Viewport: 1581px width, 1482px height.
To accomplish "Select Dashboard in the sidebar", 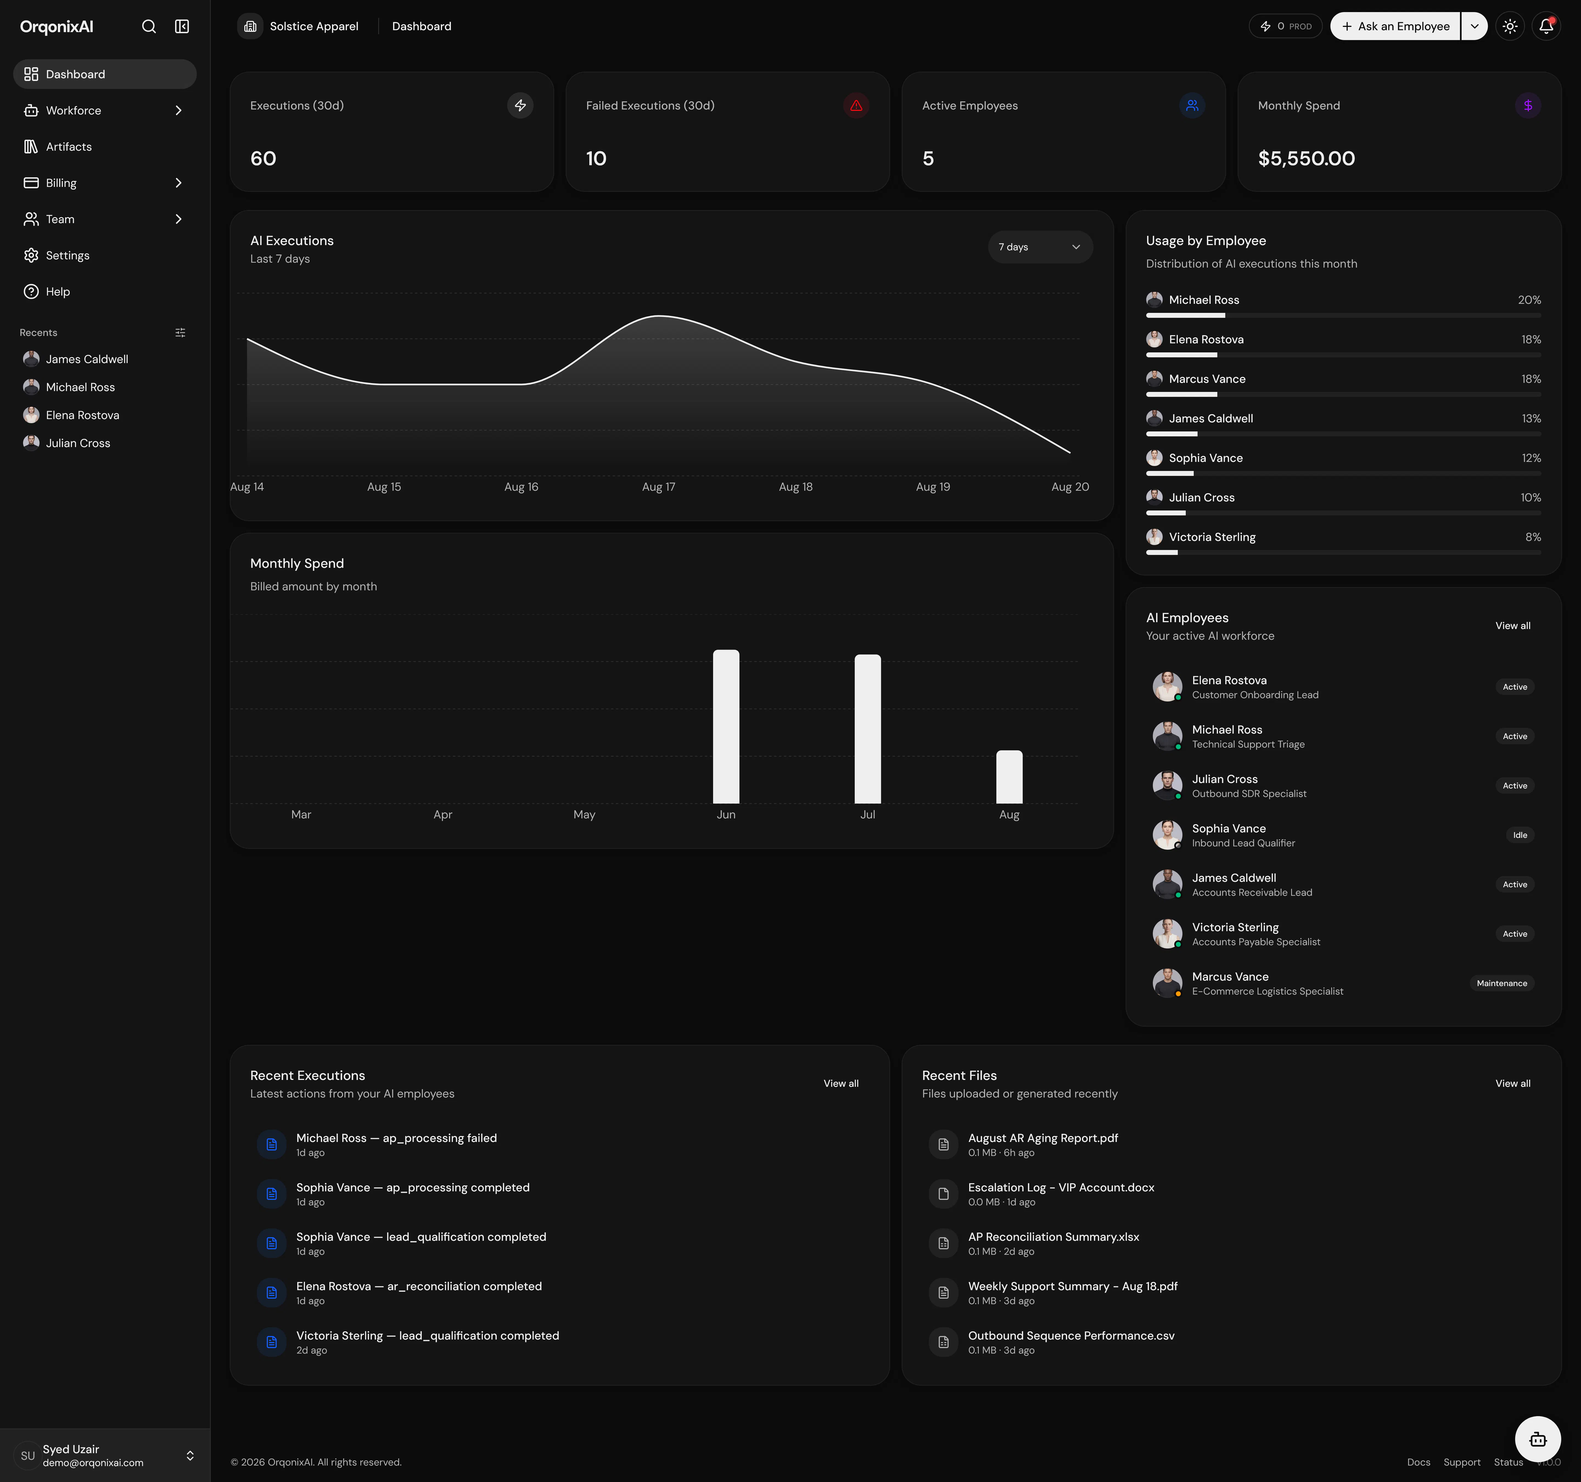I will (x=105, y=74).
